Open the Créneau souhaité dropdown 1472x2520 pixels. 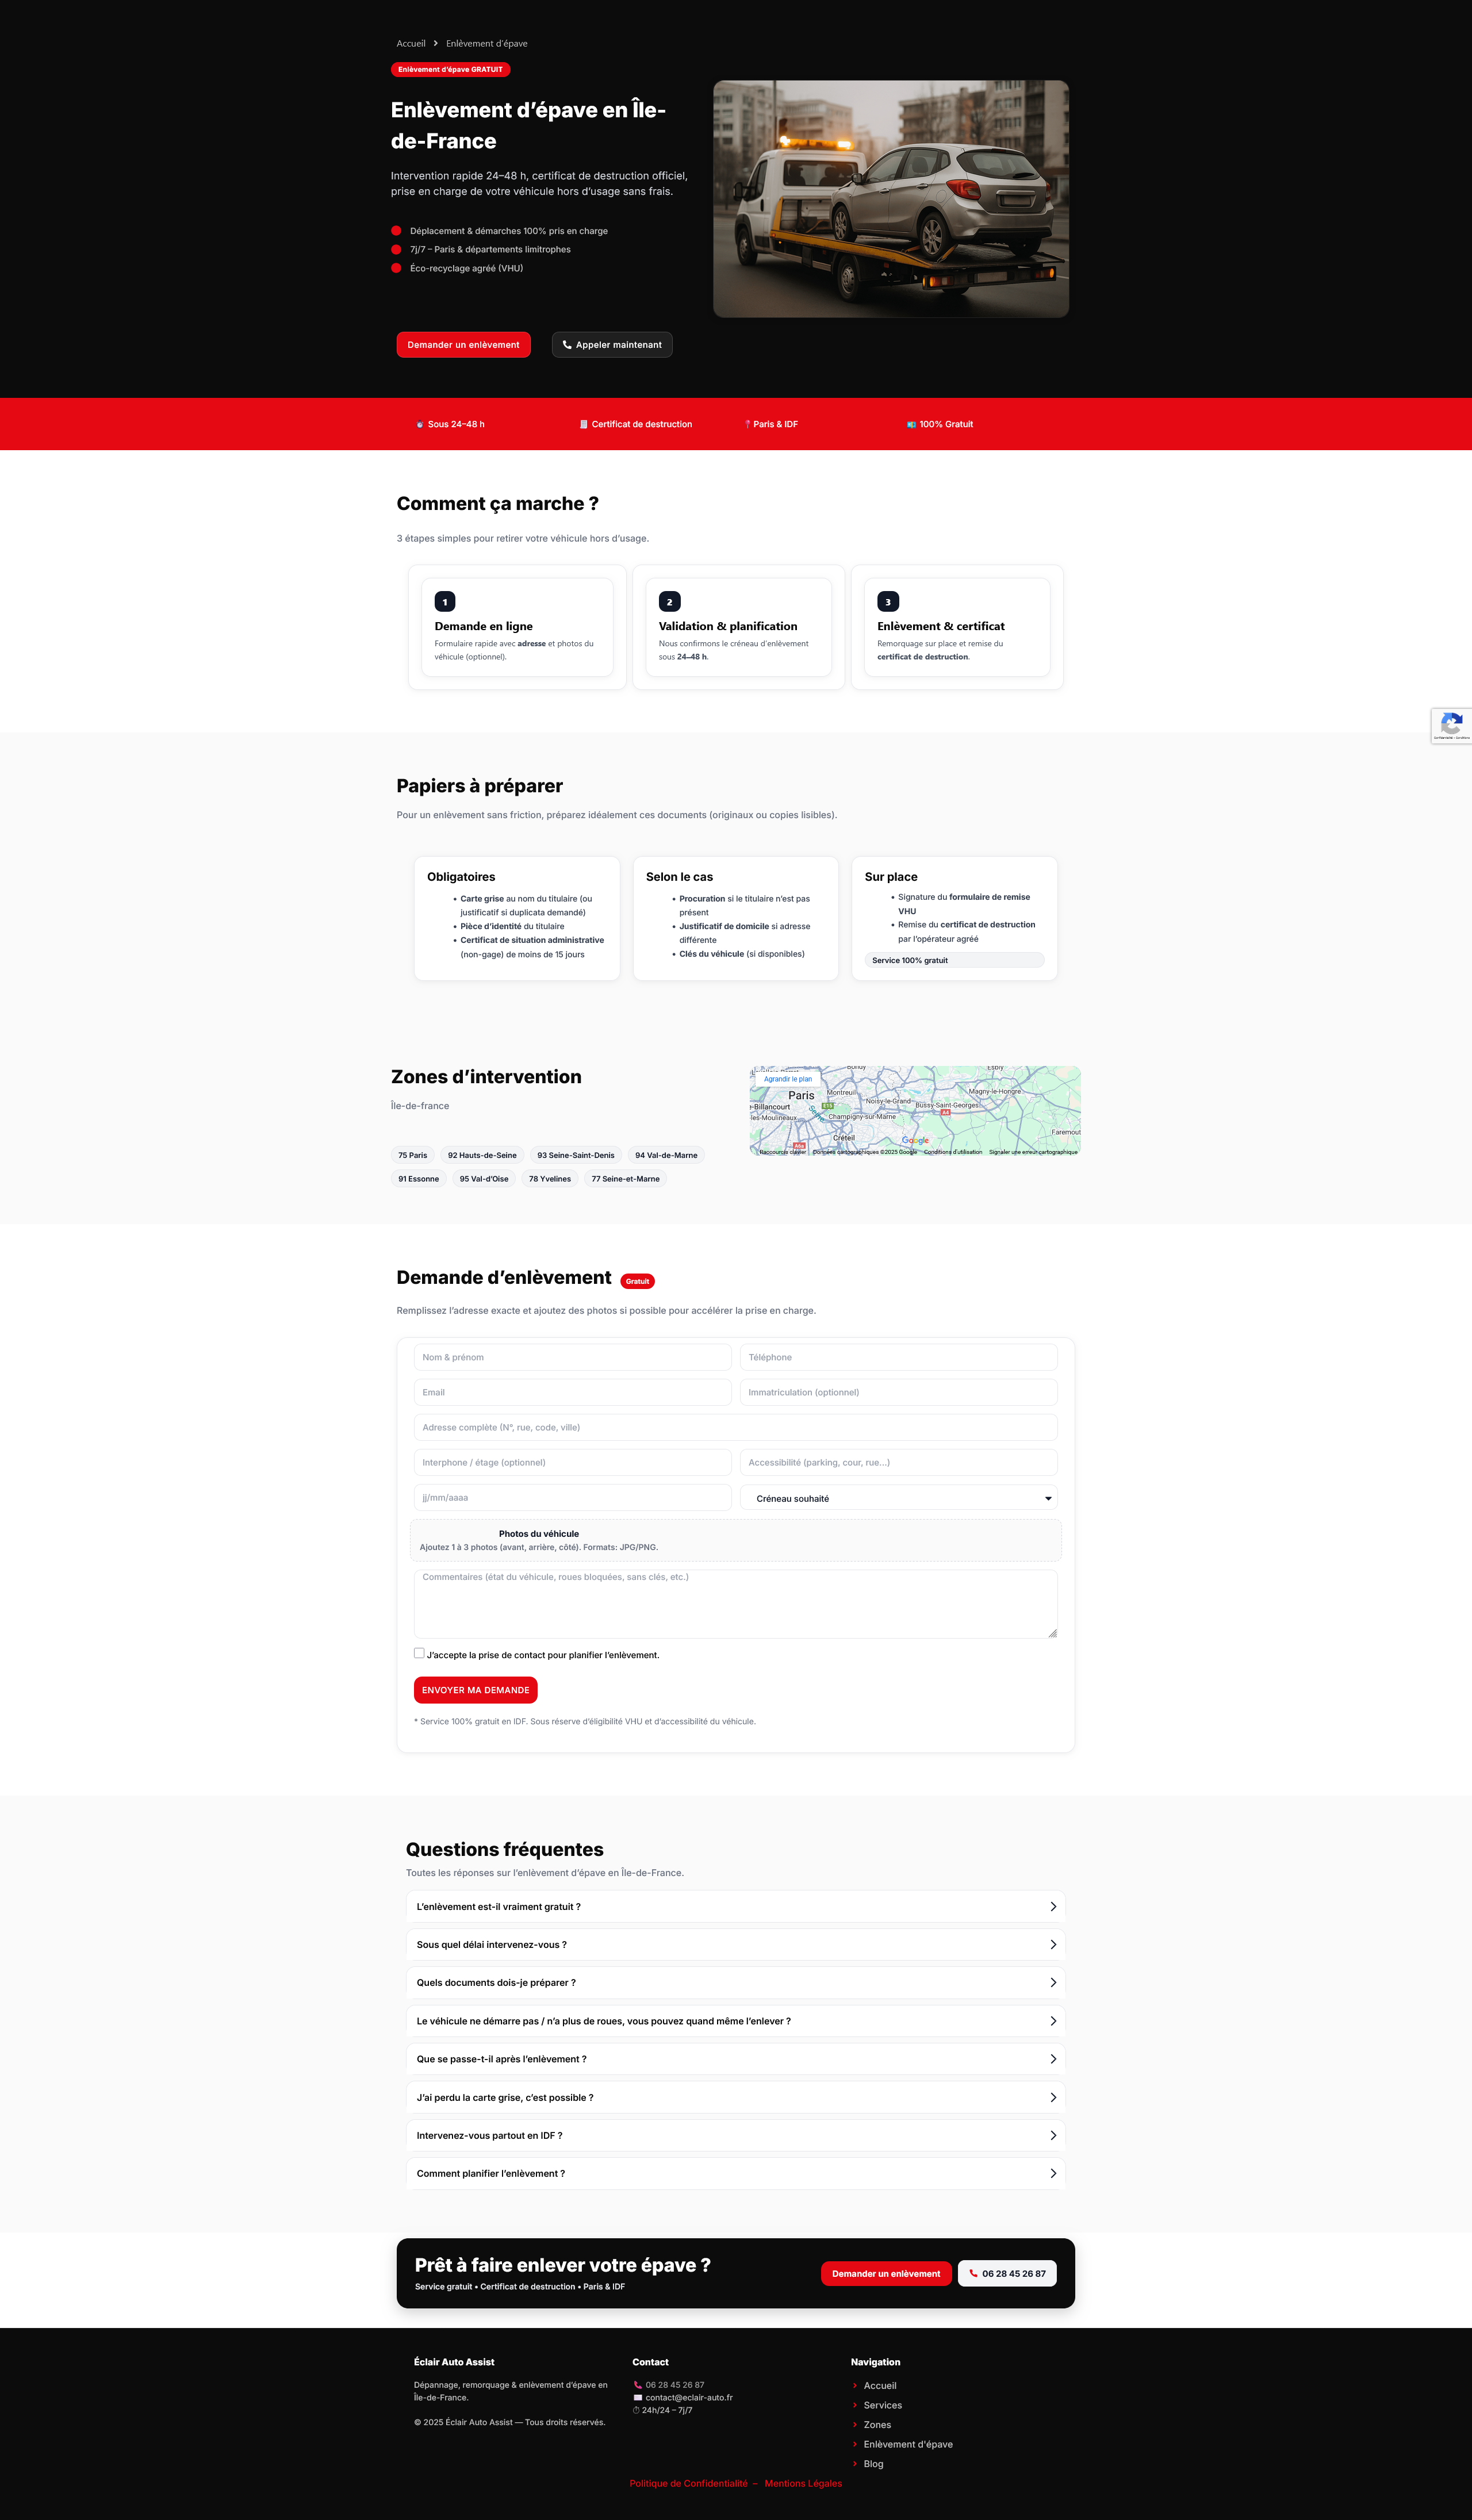tap(898, 1498)
